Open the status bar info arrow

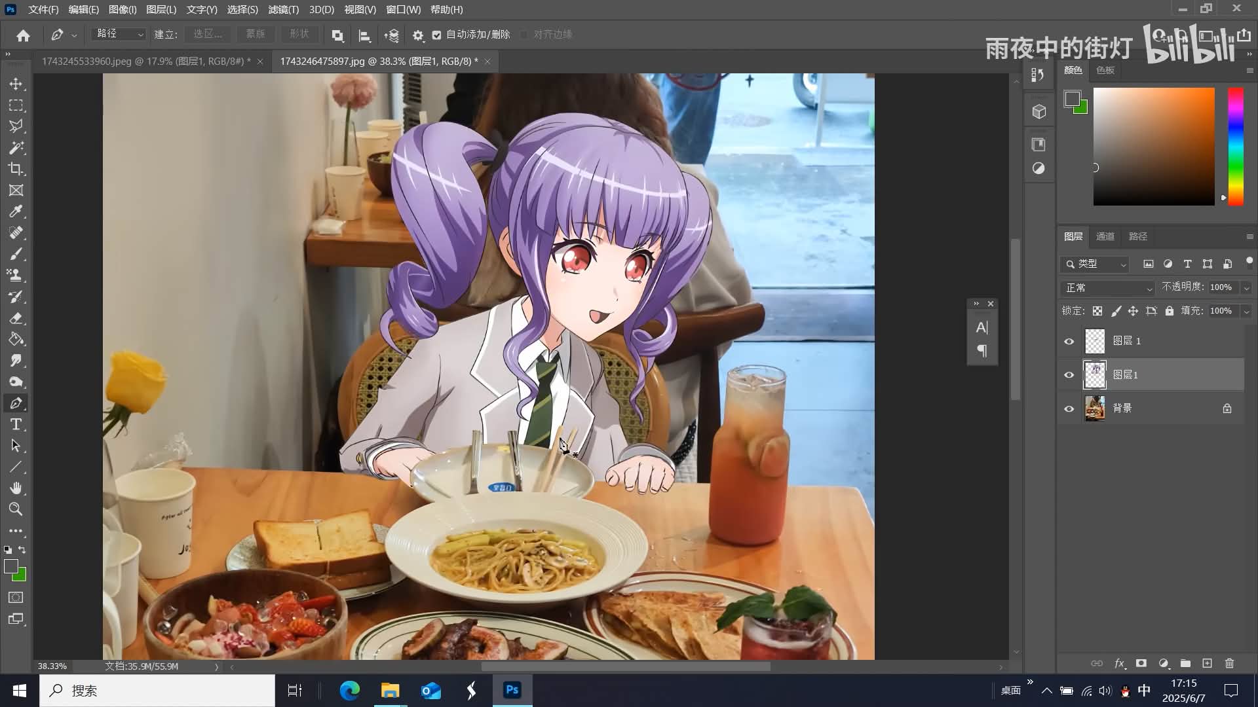pos(216,666)
